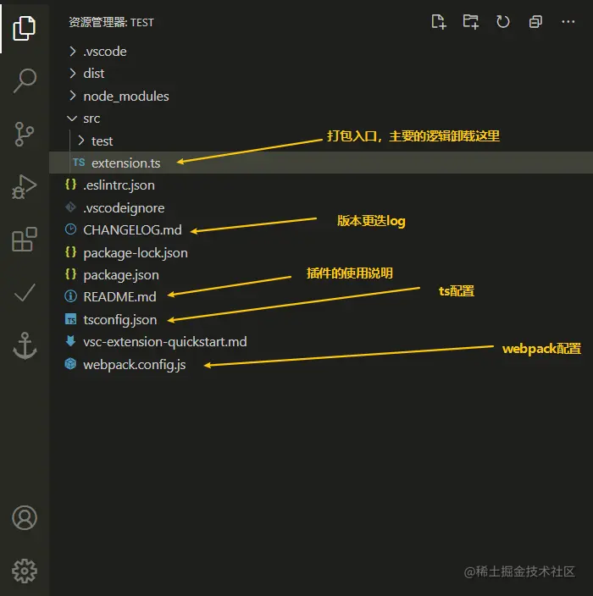Click the icon beside .vscodeignore
Image resolution: width=593 pixels, height=596 pixels.
71,207
